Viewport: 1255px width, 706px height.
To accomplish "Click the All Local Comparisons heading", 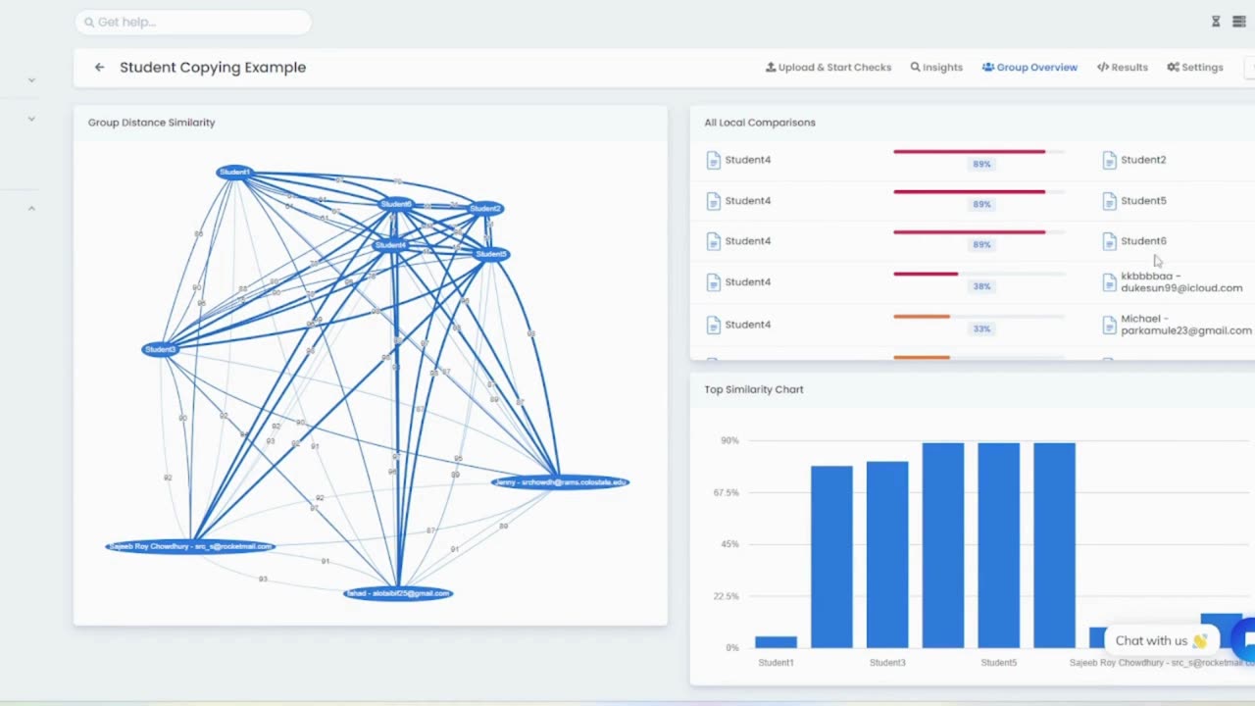I will click(760, 123).
